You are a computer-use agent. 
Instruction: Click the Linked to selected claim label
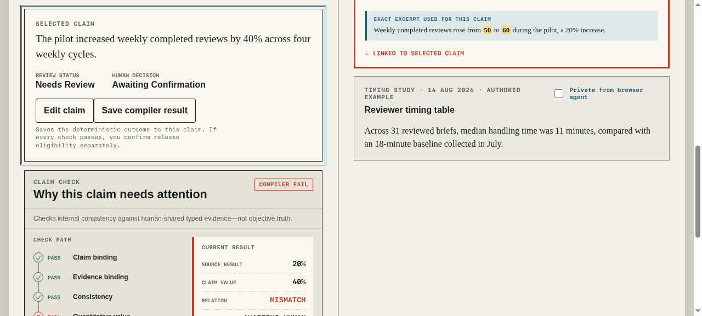(418, 54)
